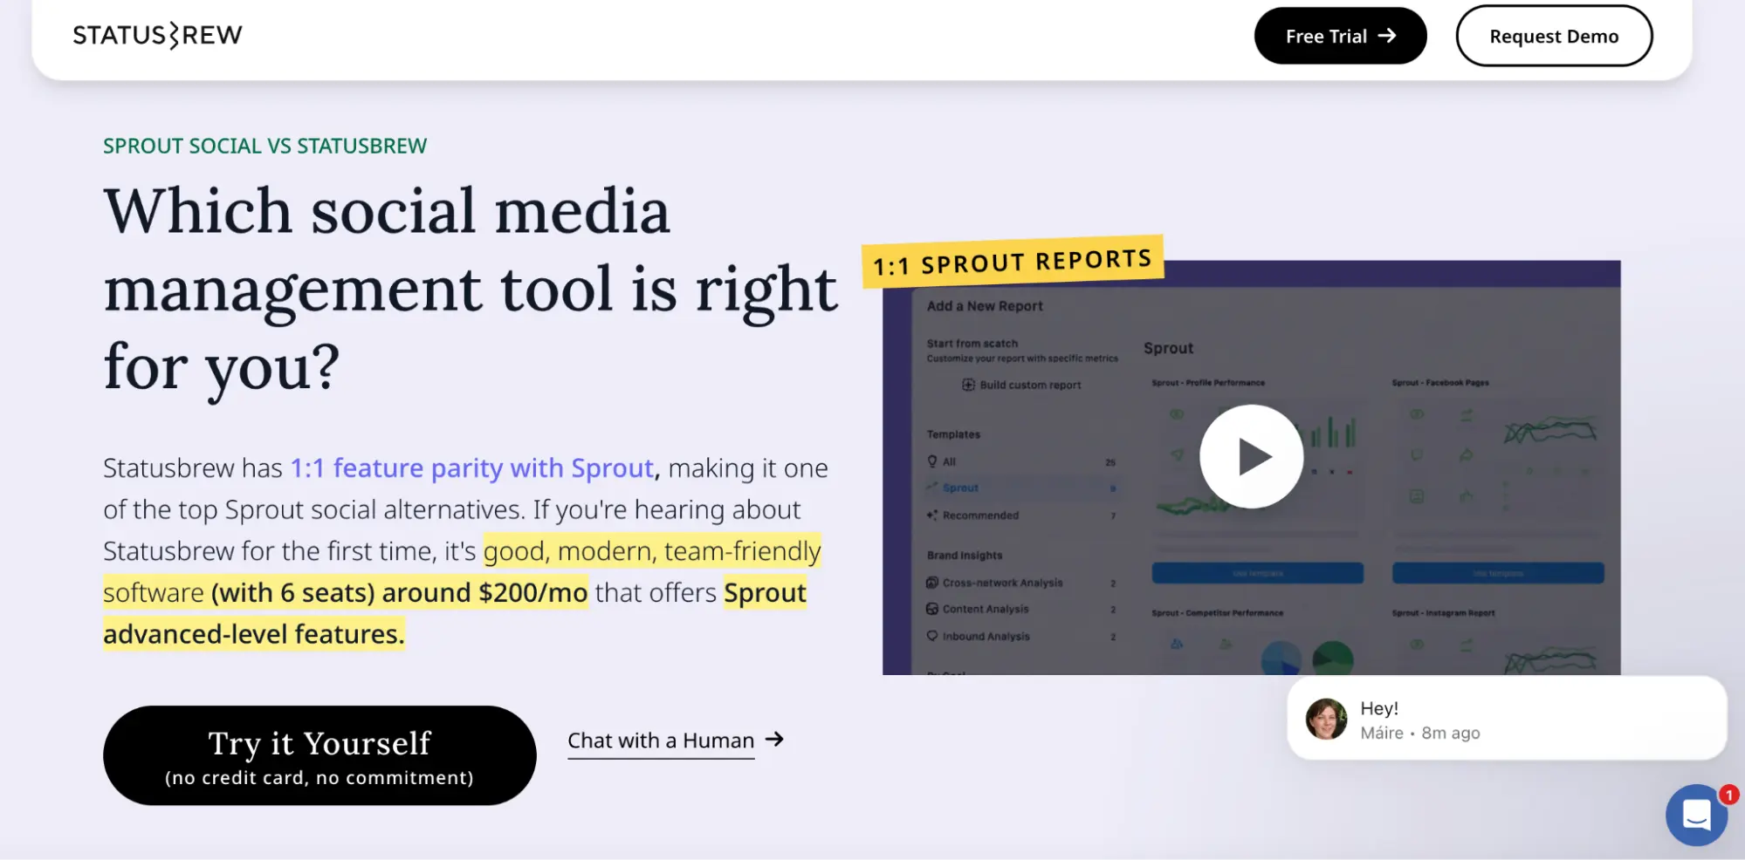The image size is (1745, 860).
Task: Open the Chat with a Human link
Action: [661, 740]
